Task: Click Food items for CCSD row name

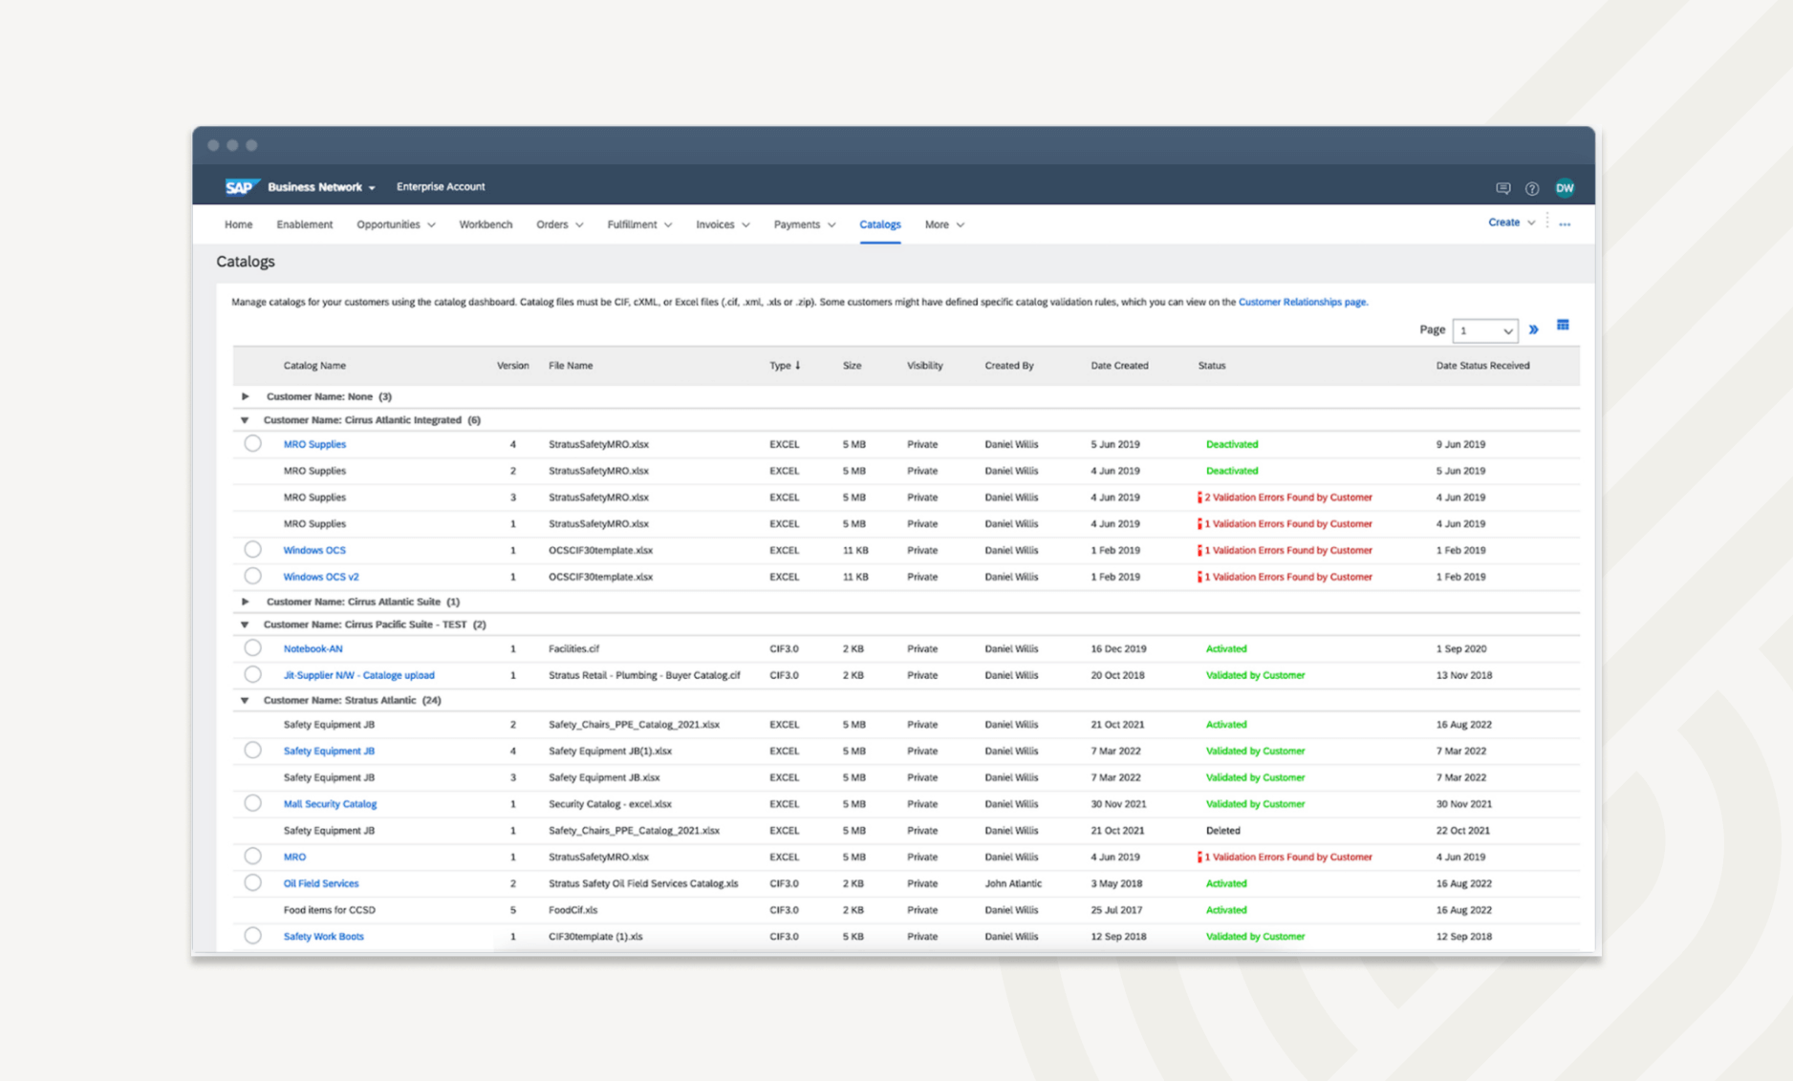Action: click(x=329, y=910)
